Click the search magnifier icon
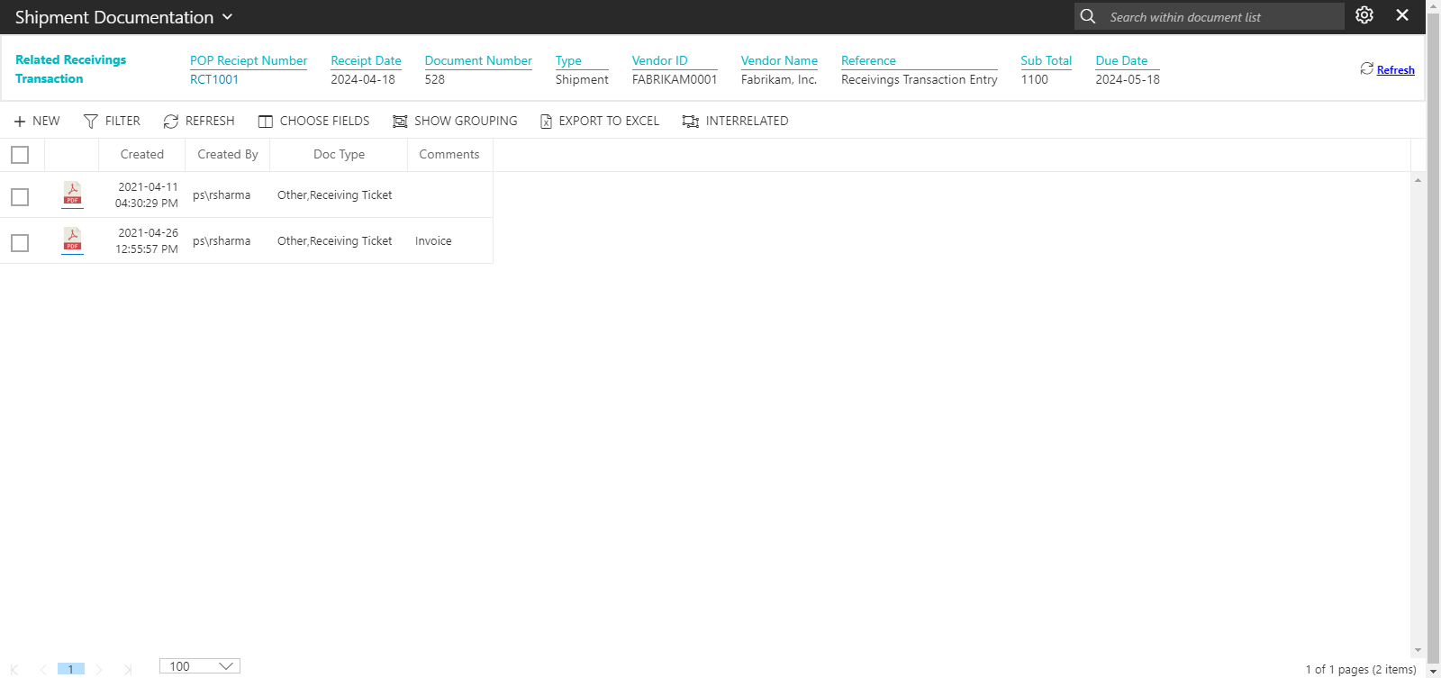Viewport: 1441px width, 678px height. click(x=1088, y=16)
